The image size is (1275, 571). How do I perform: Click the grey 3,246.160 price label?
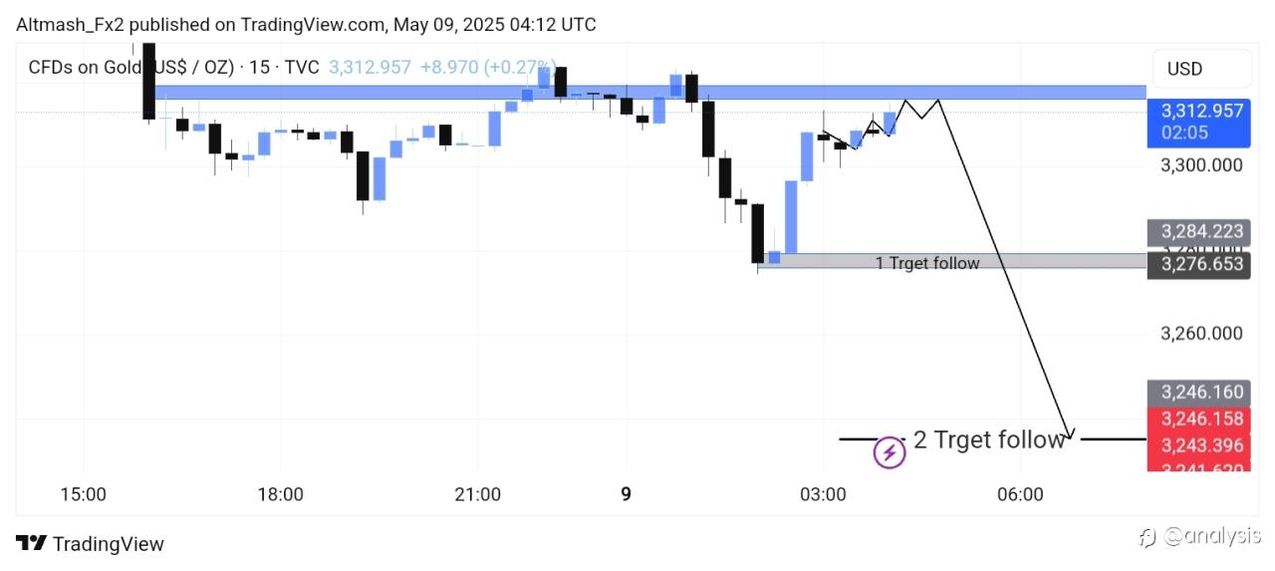[x=1196, y=392]
